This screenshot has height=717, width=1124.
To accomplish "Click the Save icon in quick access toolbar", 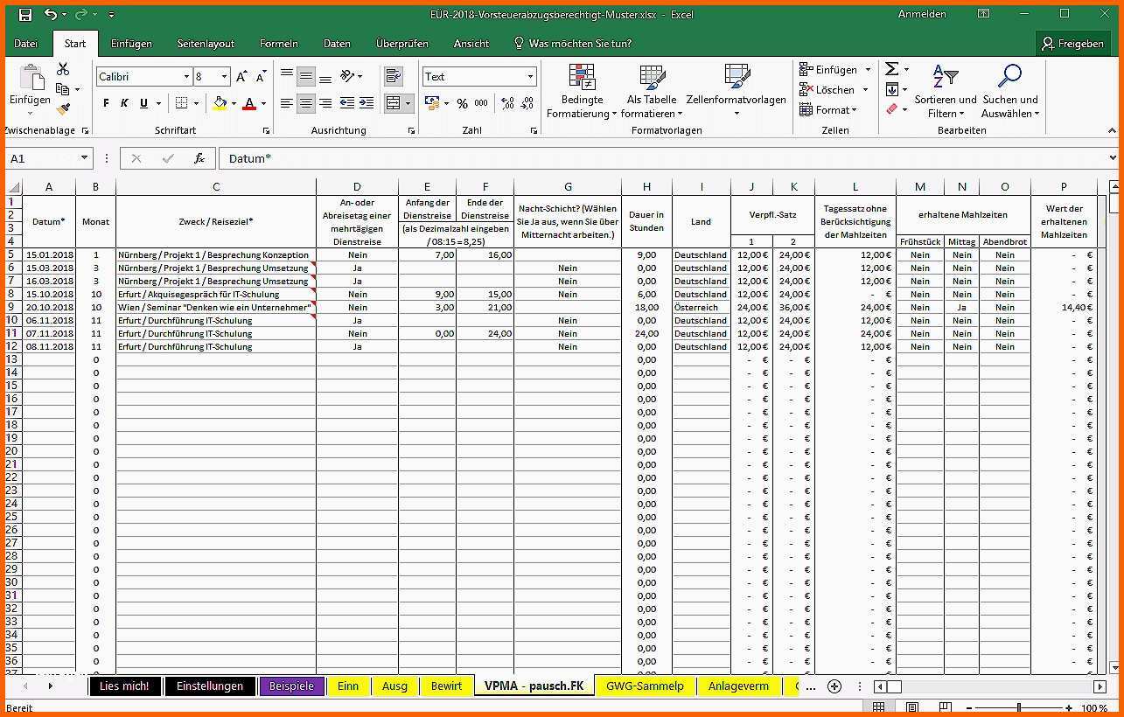I will click(24, 14).
